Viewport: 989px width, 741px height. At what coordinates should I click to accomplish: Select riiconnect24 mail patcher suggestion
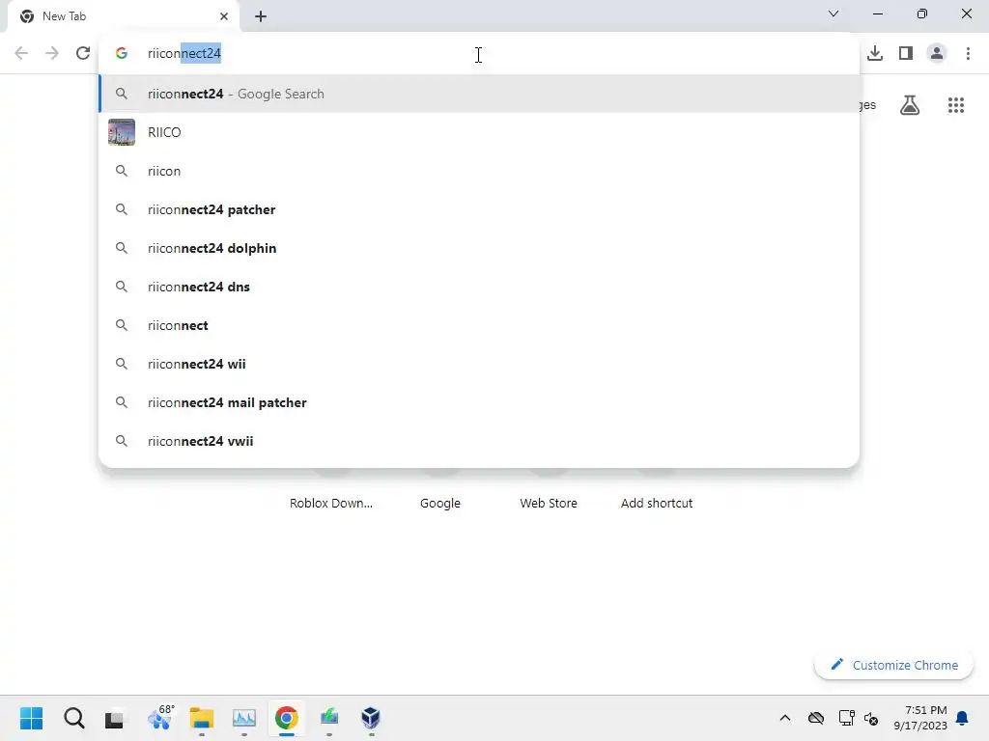pyautogui.click(x=479, y=402)
